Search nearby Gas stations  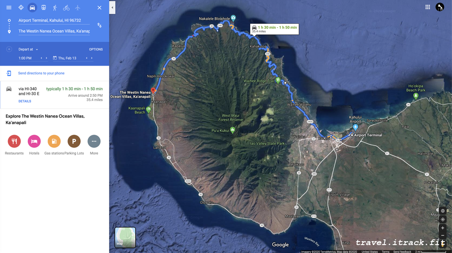pos(54,141)
